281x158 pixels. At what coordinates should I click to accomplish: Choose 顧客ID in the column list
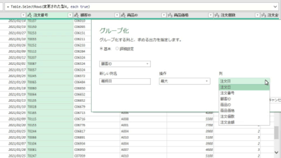point(244,99)
